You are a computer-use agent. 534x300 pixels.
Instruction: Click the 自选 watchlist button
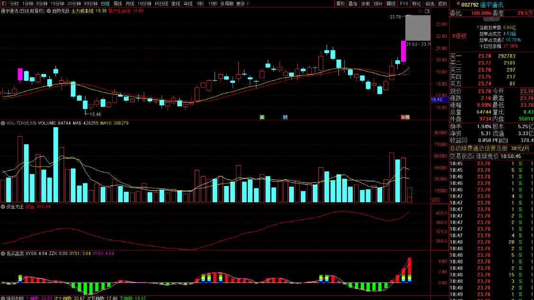tap(430, 4)
